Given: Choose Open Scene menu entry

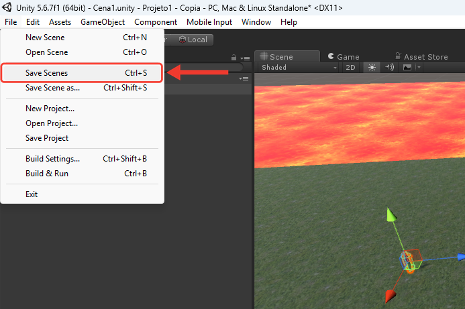Looking at the screenshot, I should click(x=82, y=52).
